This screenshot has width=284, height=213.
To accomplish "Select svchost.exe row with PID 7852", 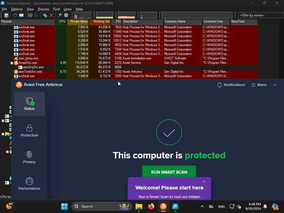I will click(x=129, y=27).
